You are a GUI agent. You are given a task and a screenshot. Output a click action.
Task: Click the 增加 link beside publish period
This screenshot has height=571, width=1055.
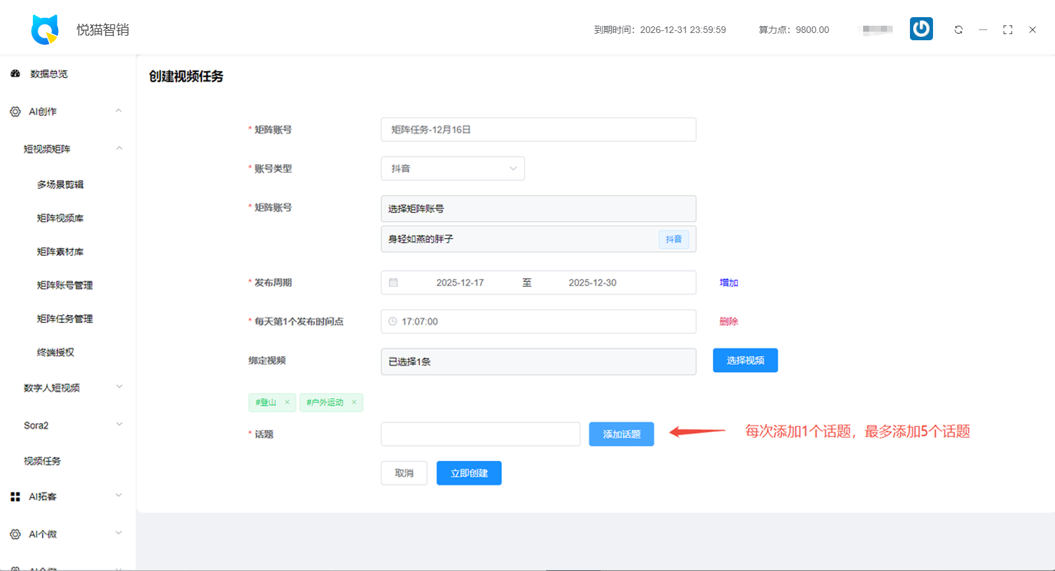[x=729, y=283]
